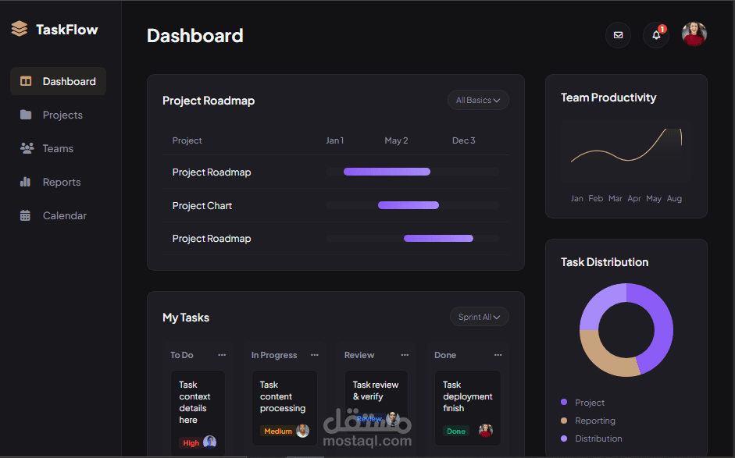Open the 'Task review & verify' card
This screenshot has width=735, height=458.
[376, 403]
